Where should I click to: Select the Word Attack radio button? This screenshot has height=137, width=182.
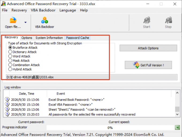(10, 56)
